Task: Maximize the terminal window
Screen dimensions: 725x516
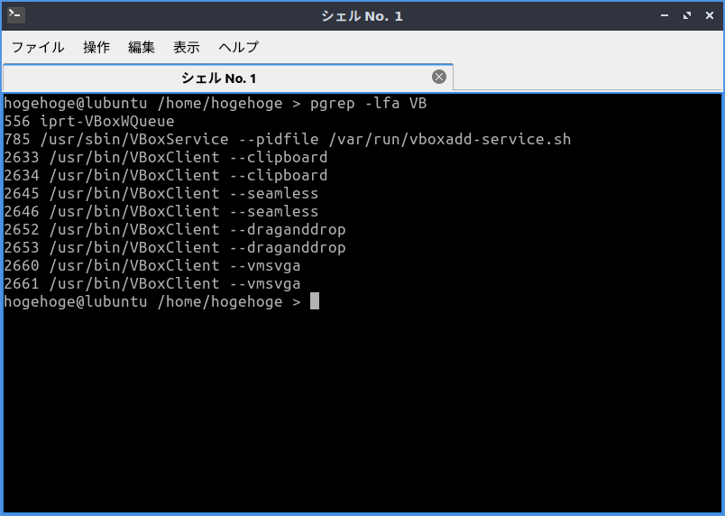Action: click(687, 15)
